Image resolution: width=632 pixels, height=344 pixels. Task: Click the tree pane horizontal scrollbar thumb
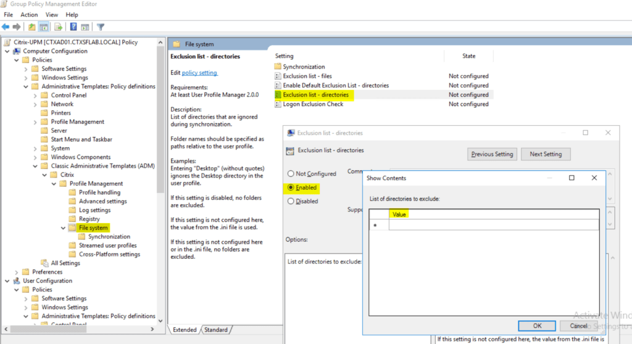(48, 329)
